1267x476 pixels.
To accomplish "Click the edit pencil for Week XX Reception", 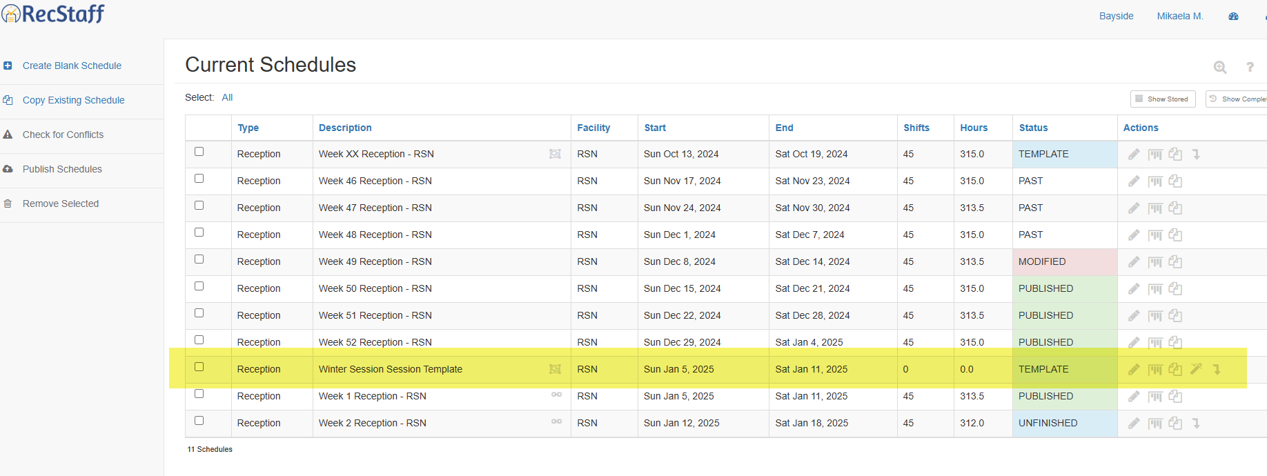I will point(1134,155).
